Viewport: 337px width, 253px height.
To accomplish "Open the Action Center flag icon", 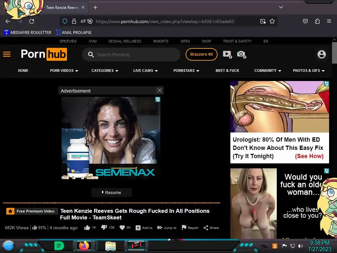I will [x=284, y=246].
